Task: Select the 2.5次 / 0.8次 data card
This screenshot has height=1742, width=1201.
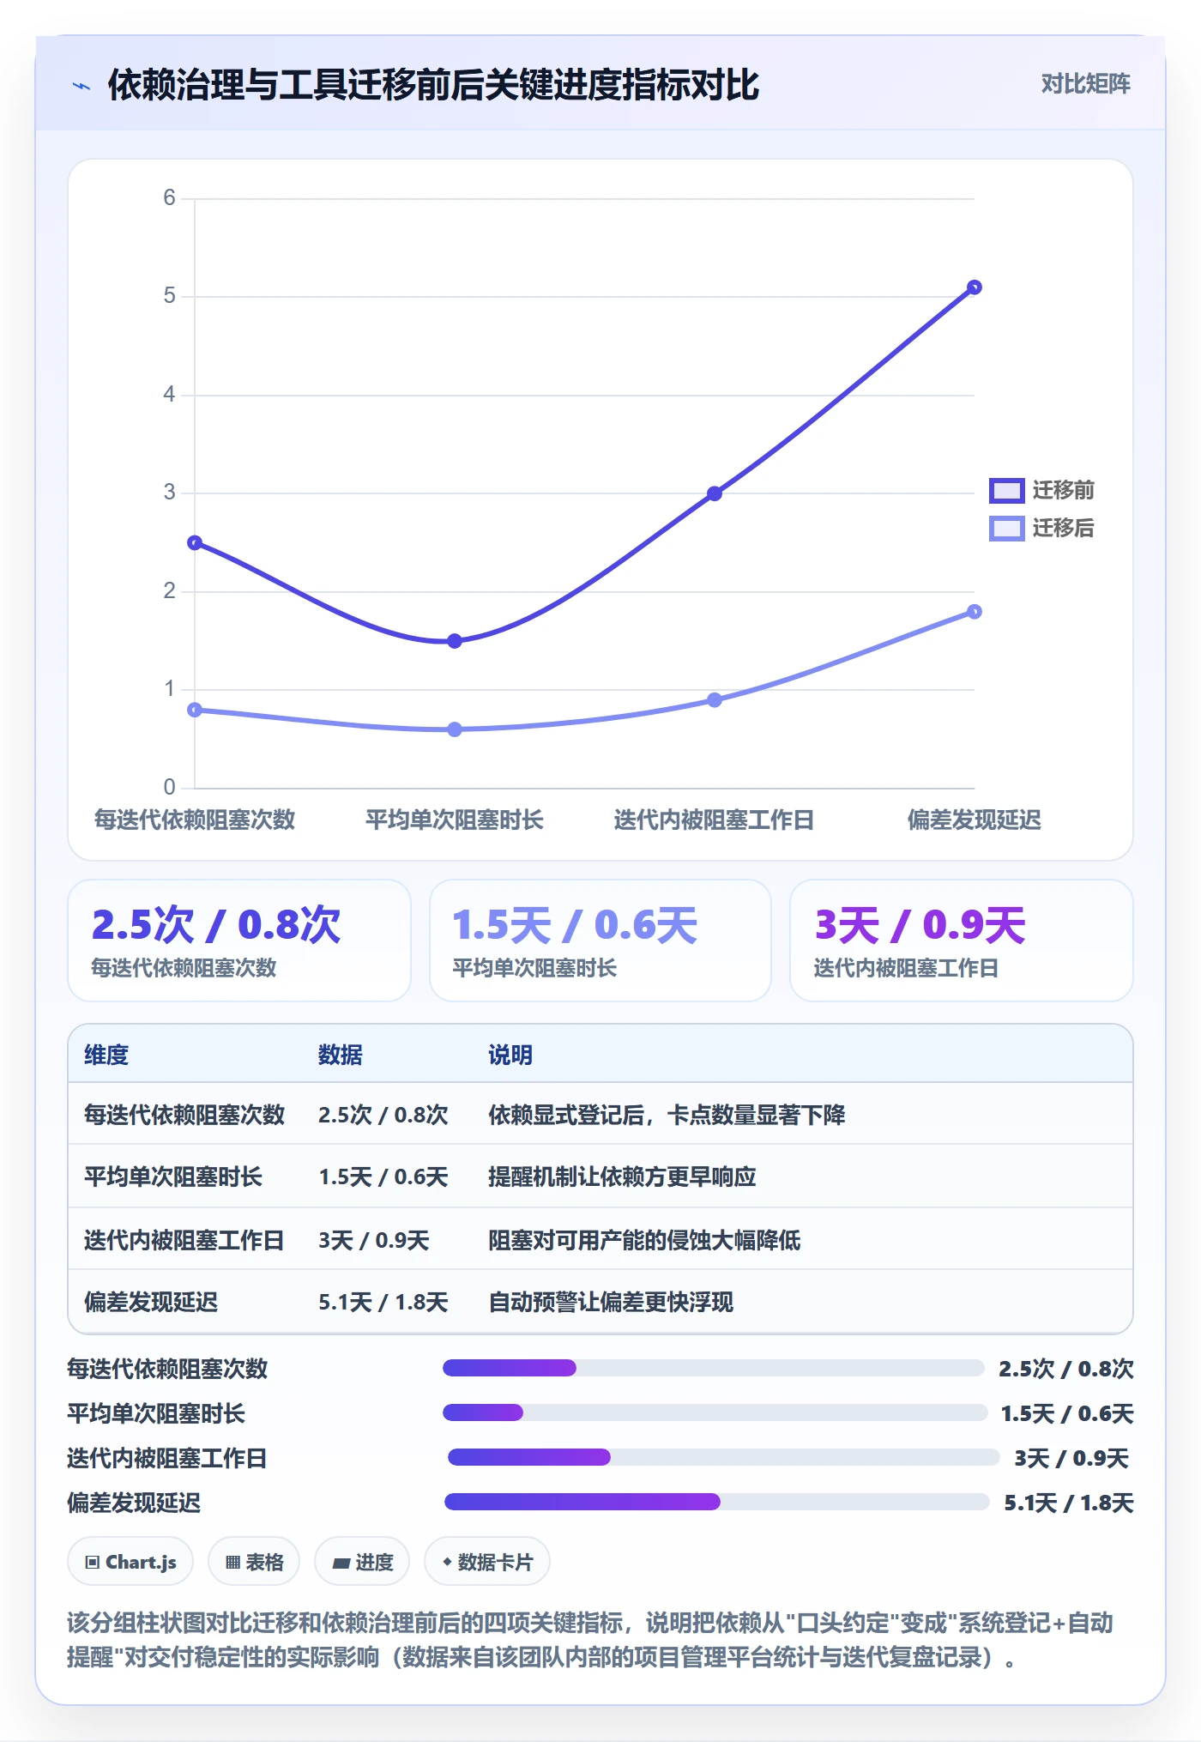Action: (x=239, y=941)
